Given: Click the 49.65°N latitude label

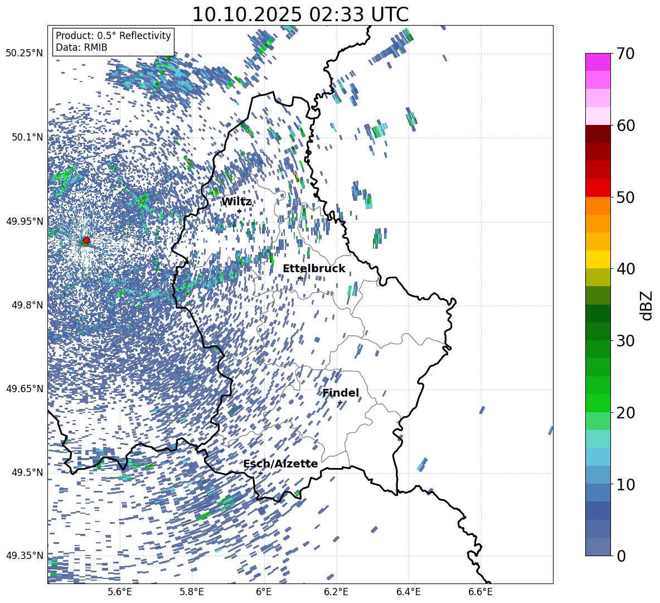Looking at the screenshot, I should 25,388.
